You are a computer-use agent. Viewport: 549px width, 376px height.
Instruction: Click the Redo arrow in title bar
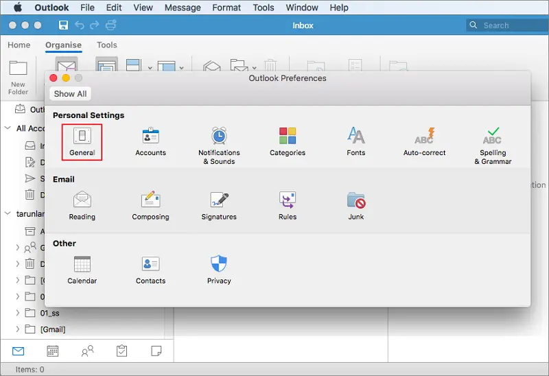(x=95, y=25)
